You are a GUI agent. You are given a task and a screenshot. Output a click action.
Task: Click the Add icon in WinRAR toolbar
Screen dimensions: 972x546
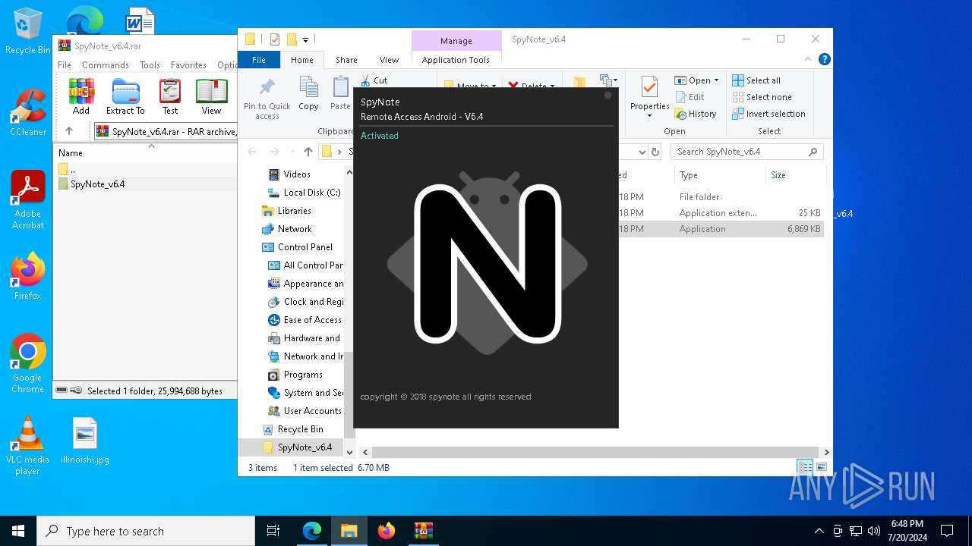click(81, 96)
